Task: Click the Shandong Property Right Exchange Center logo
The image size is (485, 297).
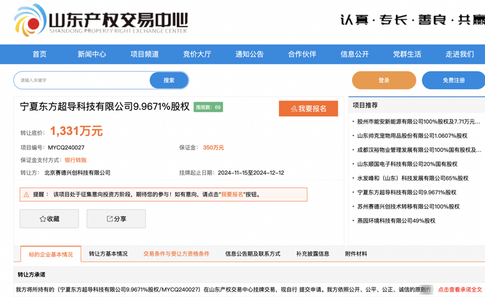Action: click(100, 21)
